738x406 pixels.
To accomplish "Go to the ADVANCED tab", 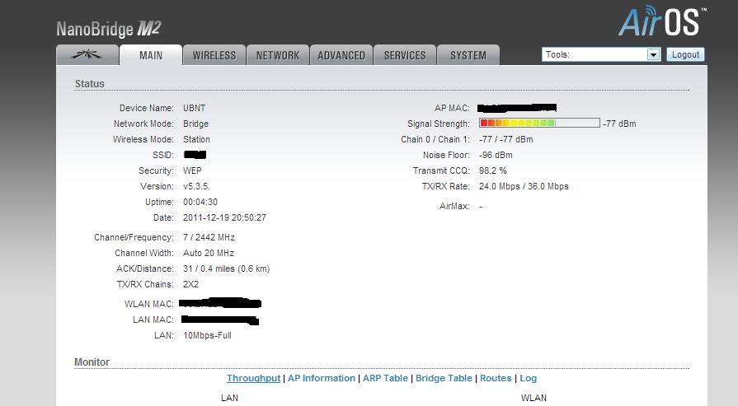I will [x=341, y=55].
